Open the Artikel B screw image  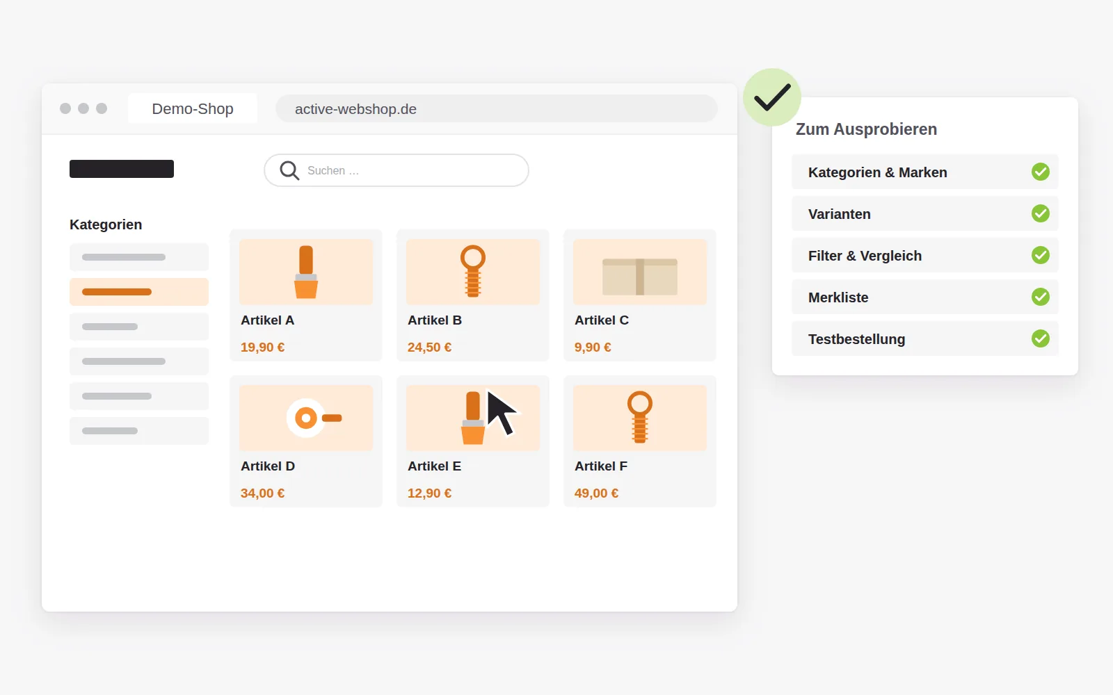tap(473, 272)
